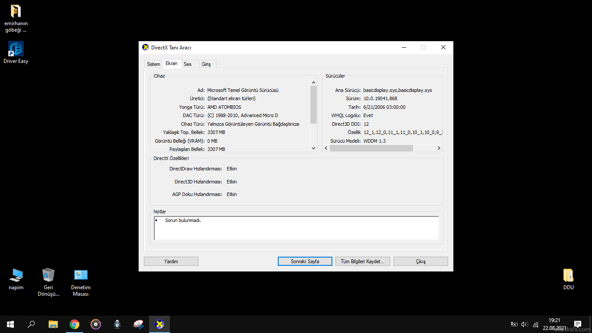This screenshot has width=592, height=333.
Task: Open the disc-shaped app on the taskbar
Action: 96,324
